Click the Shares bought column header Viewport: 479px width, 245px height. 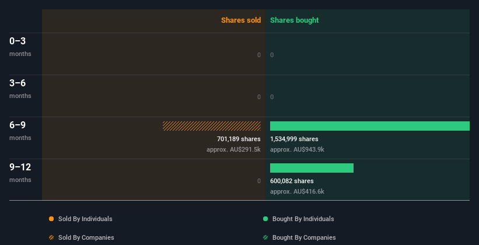tap(294, 20)
